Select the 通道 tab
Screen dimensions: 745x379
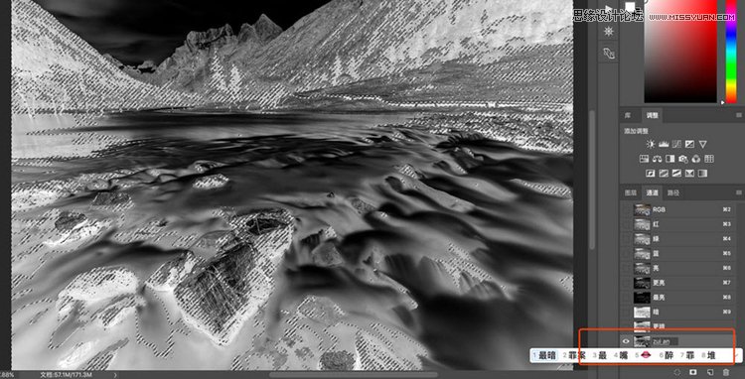tap(652, 192)
